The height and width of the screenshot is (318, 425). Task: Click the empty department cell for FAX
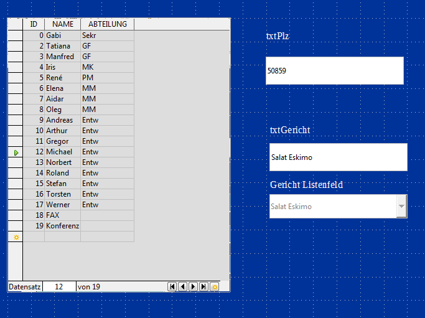(107, 215)
